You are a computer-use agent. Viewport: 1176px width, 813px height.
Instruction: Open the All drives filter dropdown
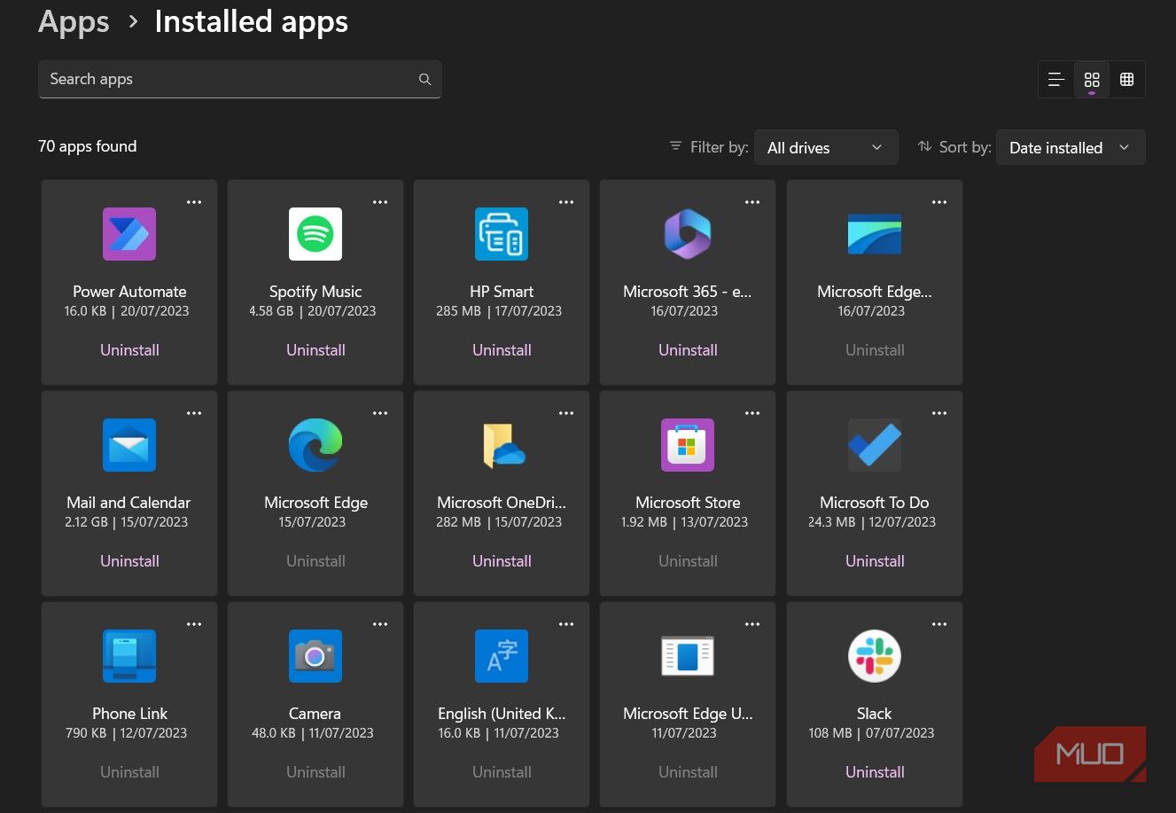pos(825,148)
